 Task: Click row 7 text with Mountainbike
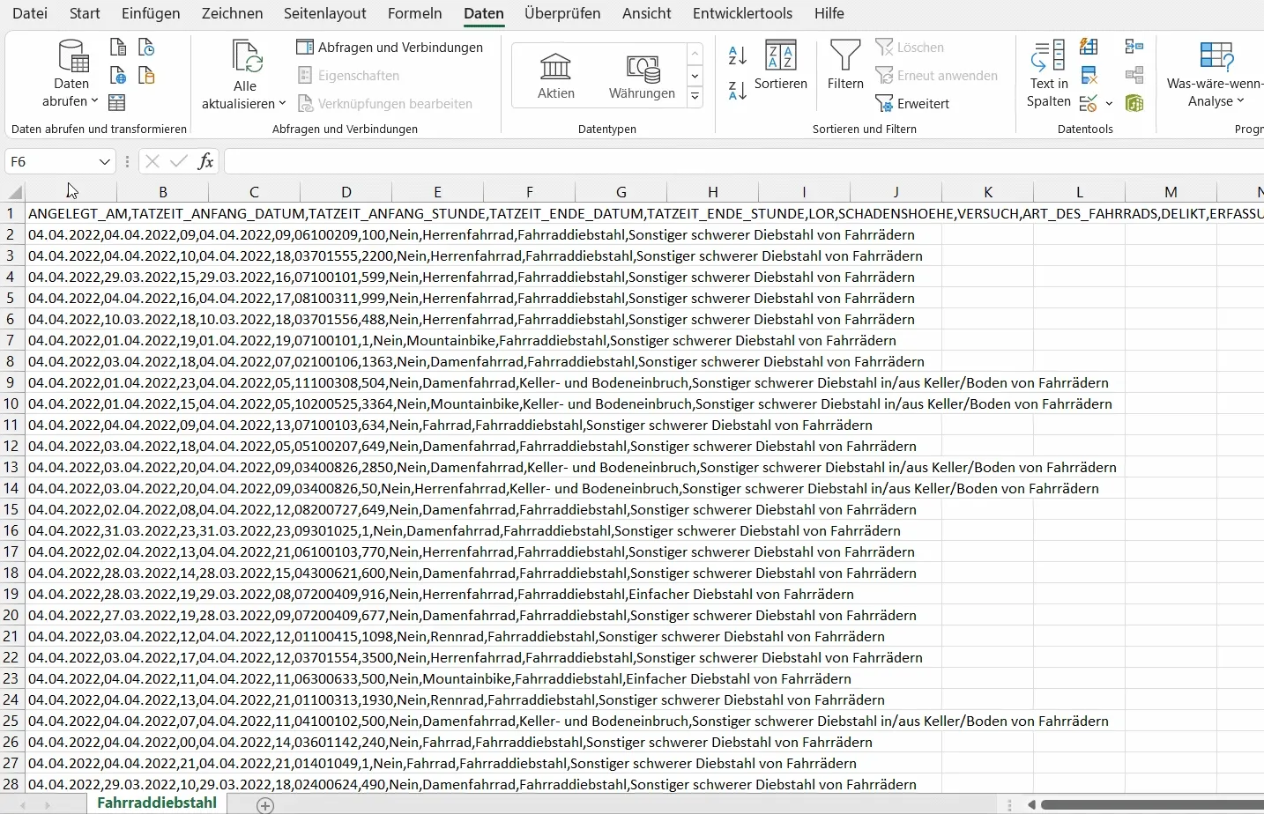point(462,340)
